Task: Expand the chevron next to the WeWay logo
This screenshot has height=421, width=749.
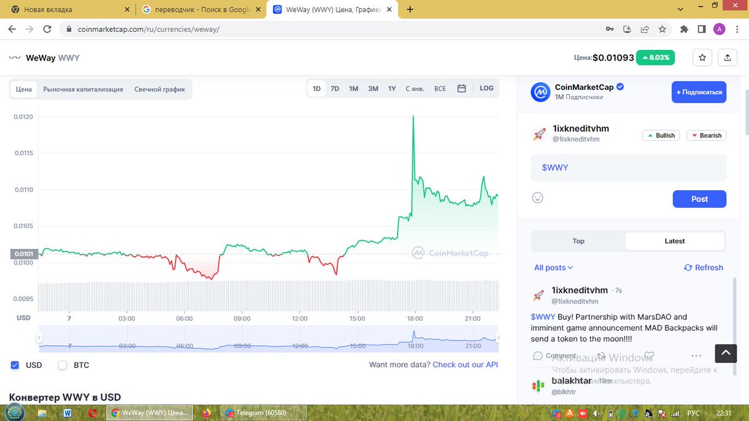Action: (14, 57)
